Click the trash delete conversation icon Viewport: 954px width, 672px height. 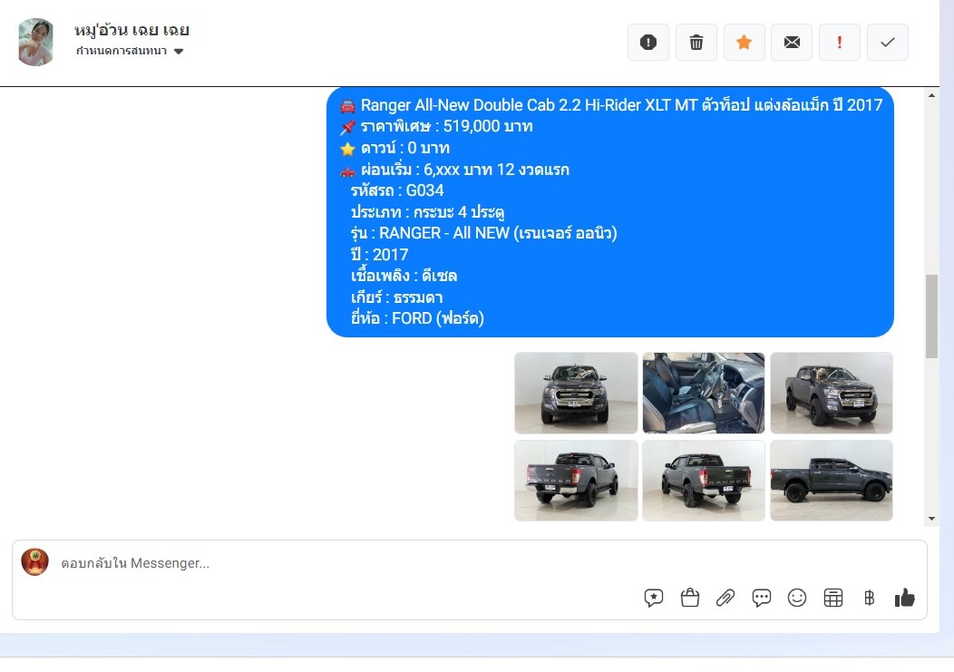point(696,42)
